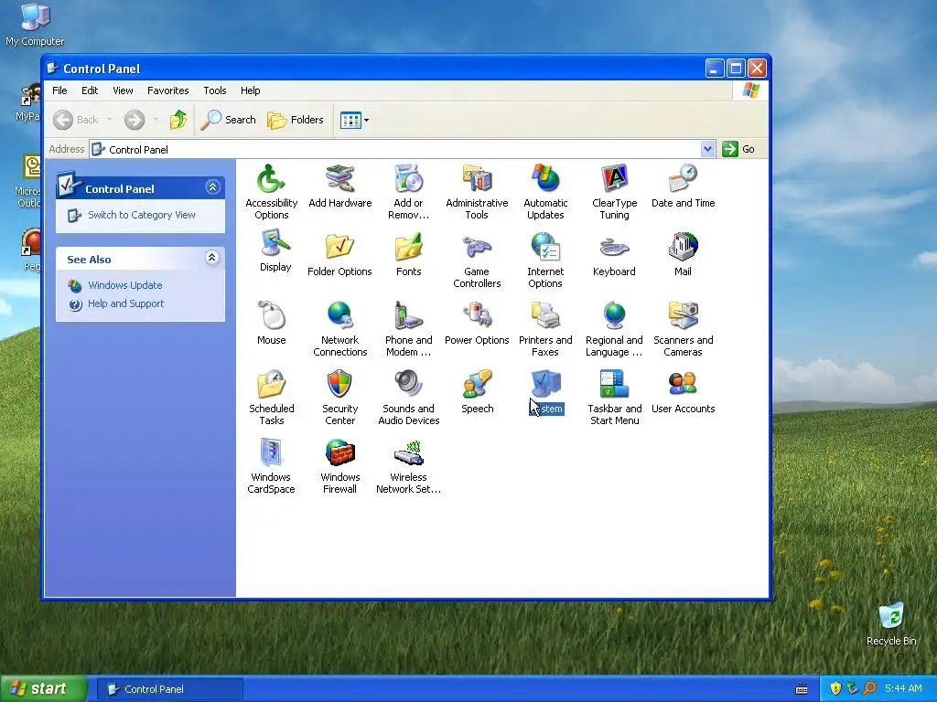Click the Go button

[x=738, y=149]
